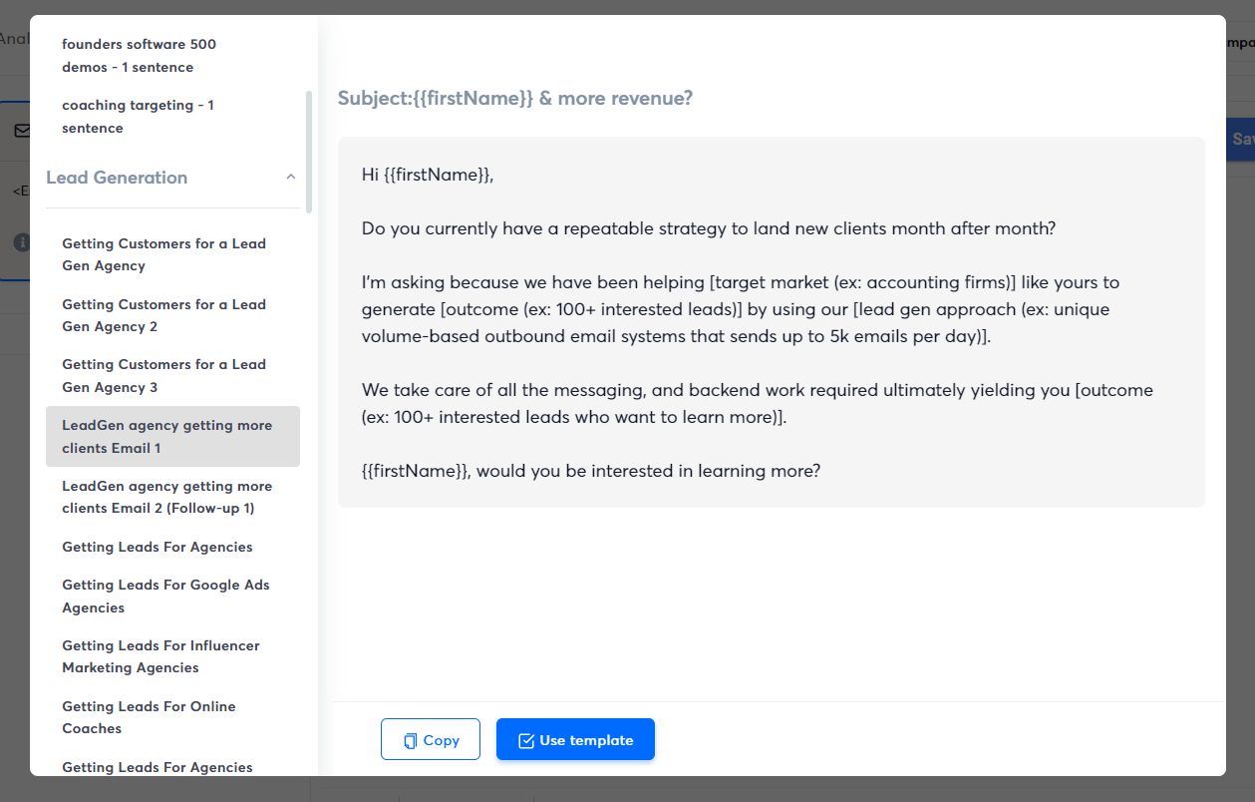Select Getting Customers for a Lead Gen Agency
1255x802 pixels.
pyautogui.click(x=163, y=254)
